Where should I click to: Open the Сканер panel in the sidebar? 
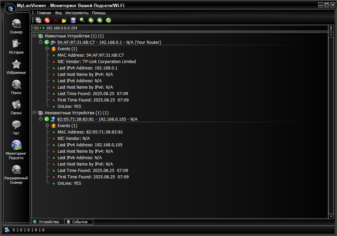(16, 26)
